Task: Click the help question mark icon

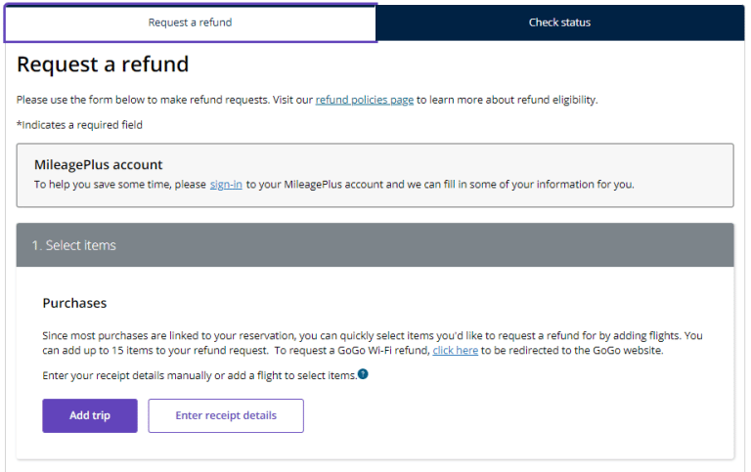Action: 363,374
